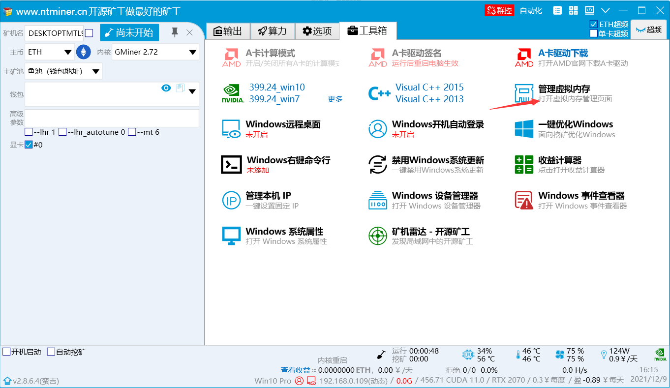This screenshot has height=388, width=670.
Task: Disable the ETH超频 checkbox
Action: click(x=593, y=24)
